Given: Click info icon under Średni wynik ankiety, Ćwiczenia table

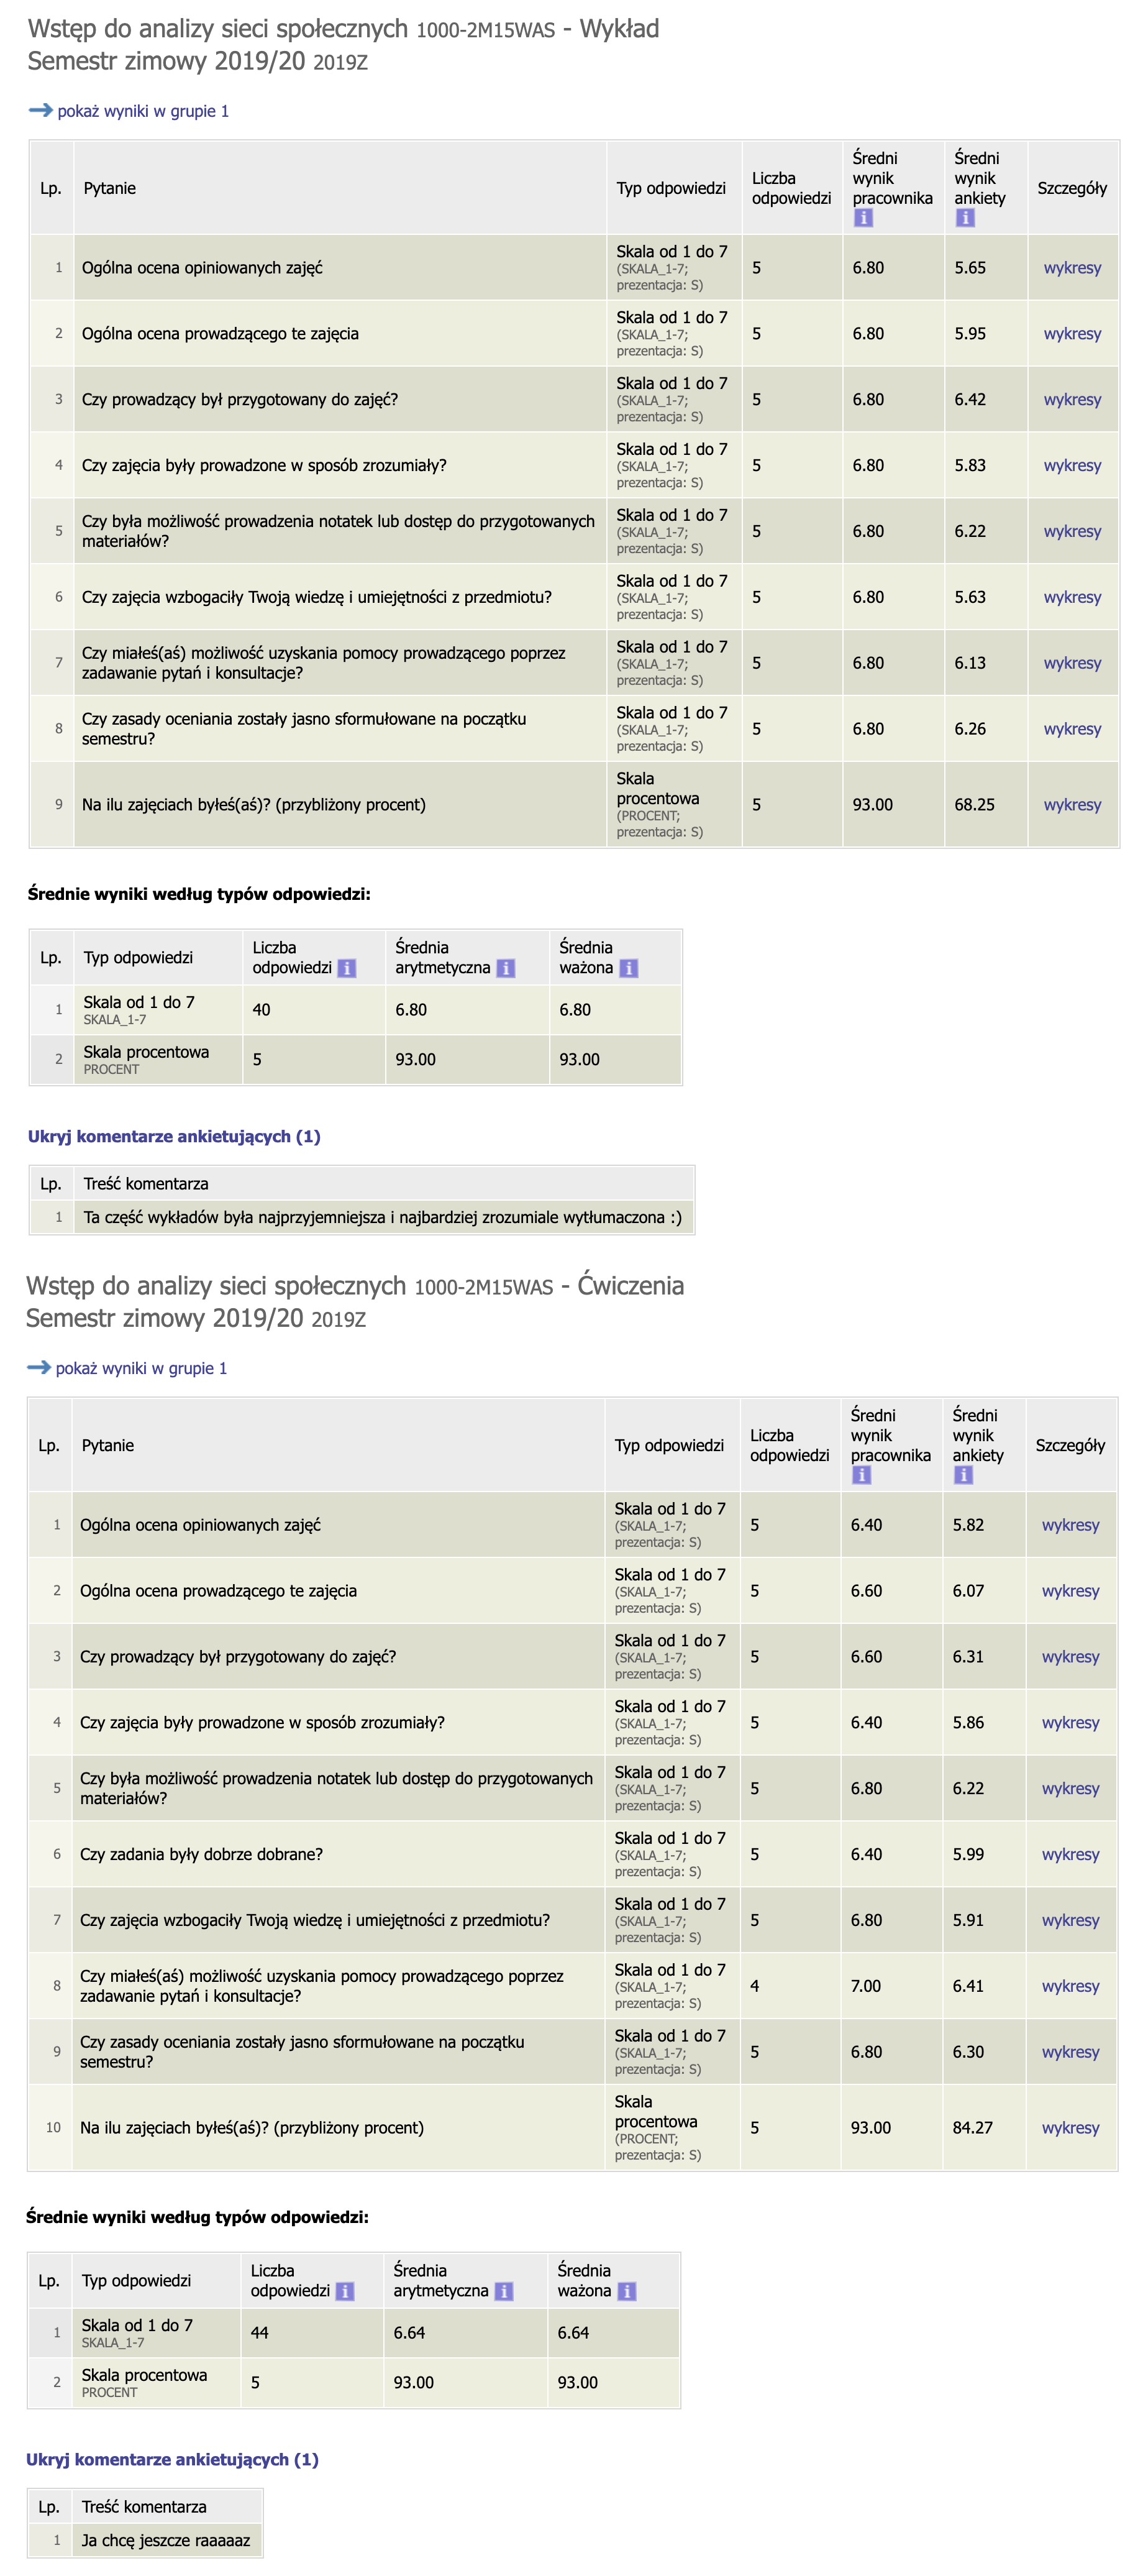Looking at the screenshot, I should [963, 1475].
